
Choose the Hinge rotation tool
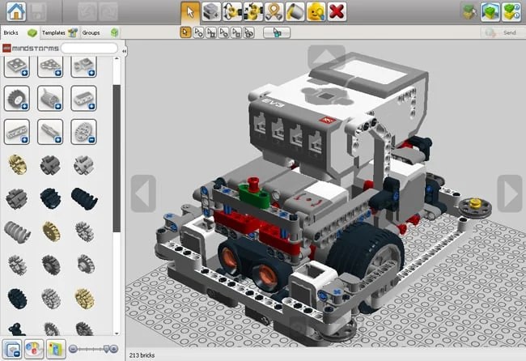pyautogui.click(x=232, y=12)
